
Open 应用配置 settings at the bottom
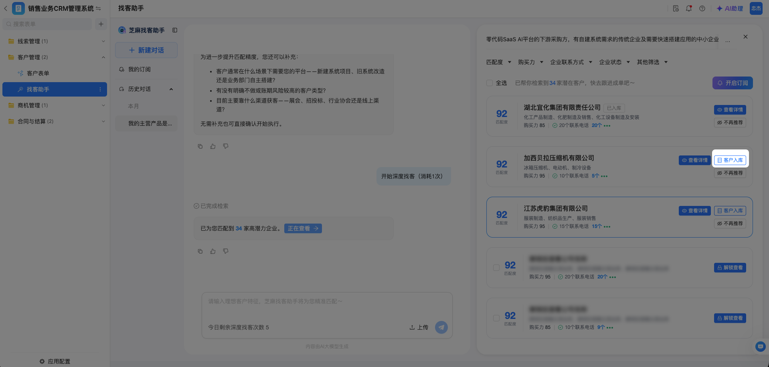click(x=55, y=361)
